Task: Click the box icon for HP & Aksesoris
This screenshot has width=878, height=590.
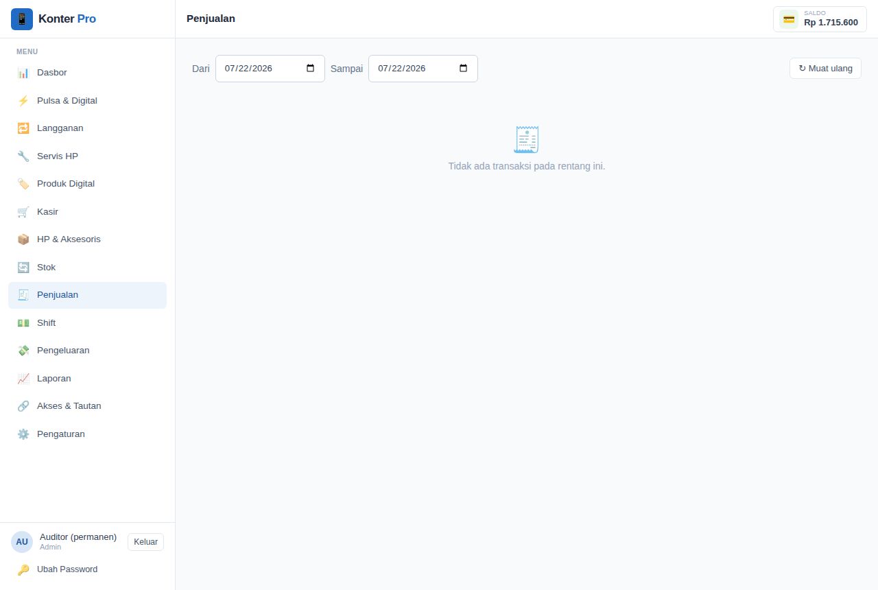Action: click(23, 239)
